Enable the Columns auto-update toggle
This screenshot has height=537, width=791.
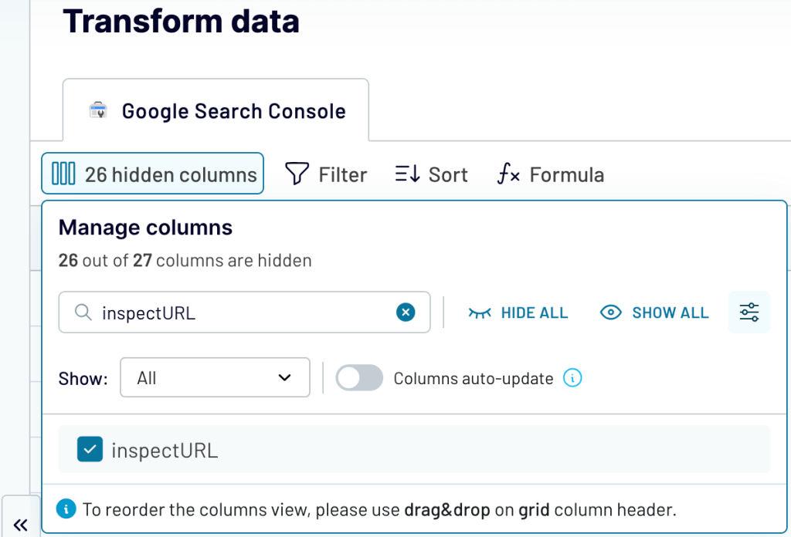pyautogui.click(x=358, y=378)
